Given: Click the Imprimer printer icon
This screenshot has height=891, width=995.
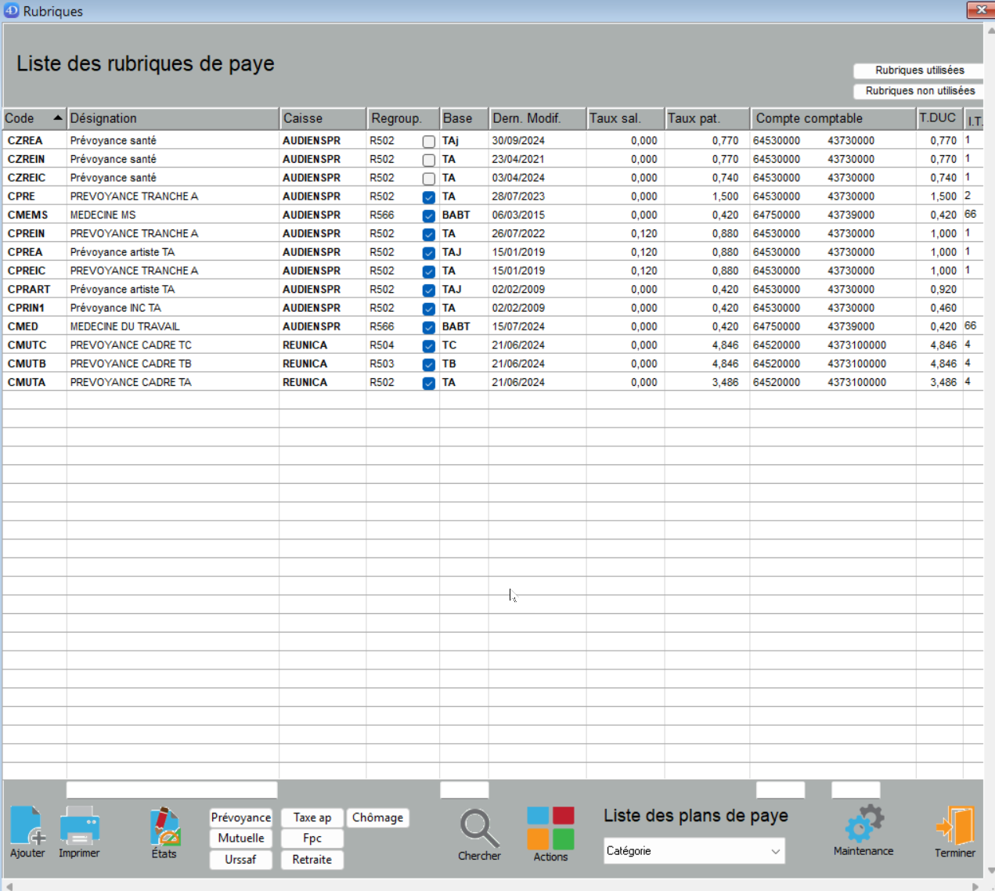Looking at the screenshot, I should coord(79,826).
